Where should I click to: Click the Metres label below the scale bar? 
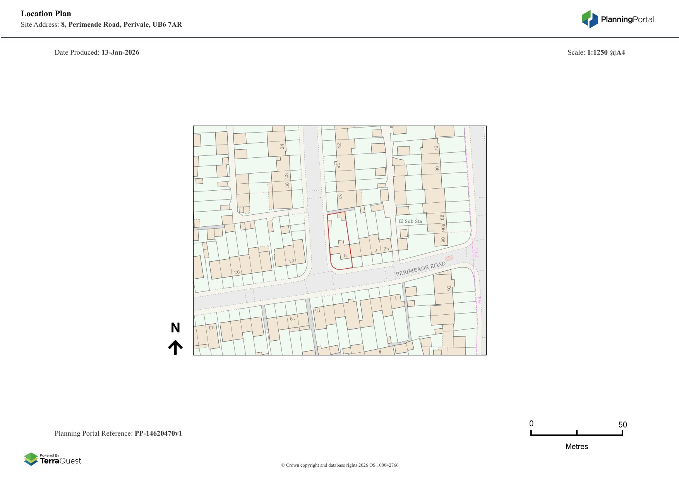click(x=576, y=447)
